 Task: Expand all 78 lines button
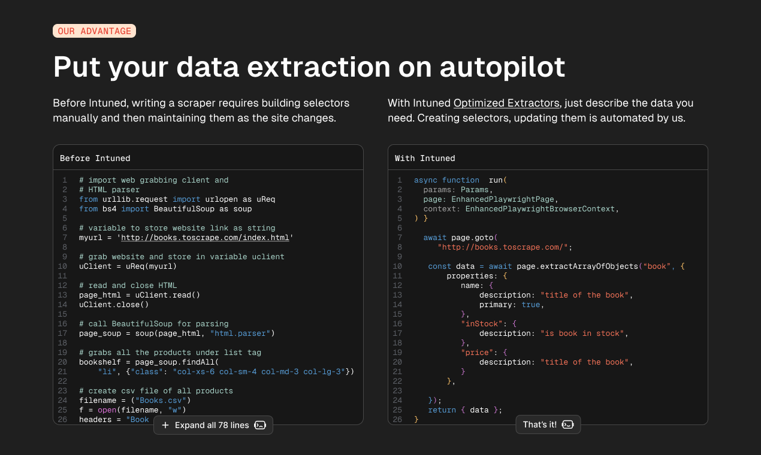coord(213,425)
